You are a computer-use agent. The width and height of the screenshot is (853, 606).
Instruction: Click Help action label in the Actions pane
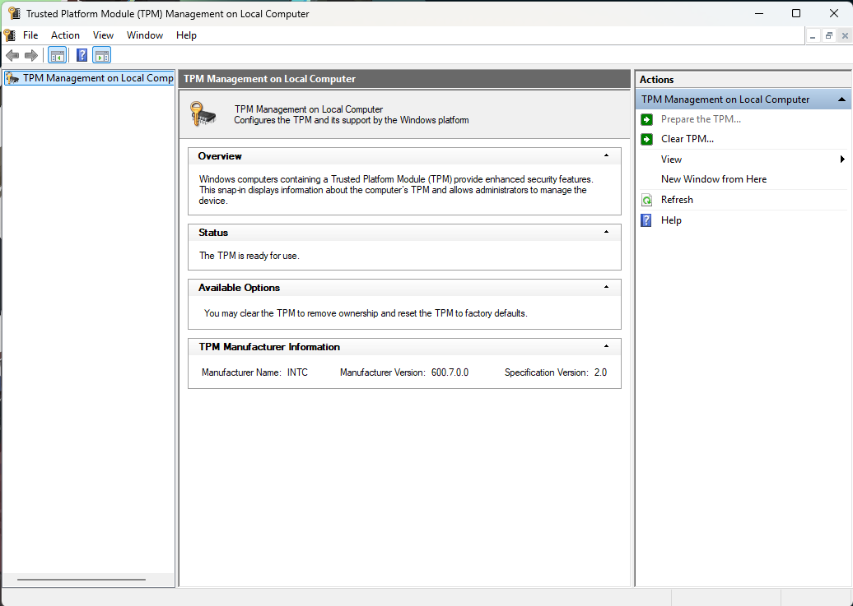[x=671, y=220]
